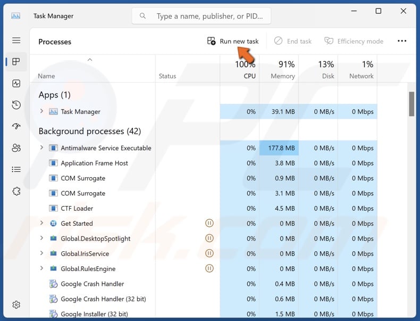Click the End task circle icon

pos(278,41)
